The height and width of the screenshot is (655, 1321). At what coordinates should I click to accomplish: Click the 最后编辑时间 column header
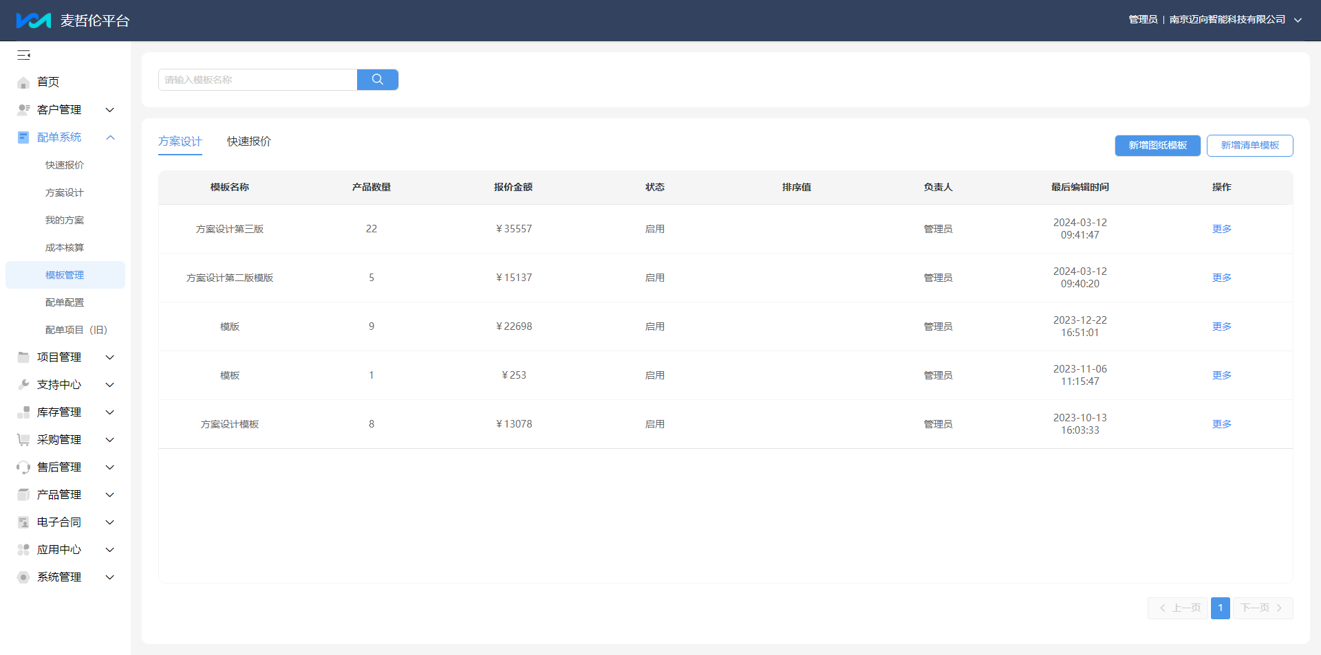tap(1080, 187)
